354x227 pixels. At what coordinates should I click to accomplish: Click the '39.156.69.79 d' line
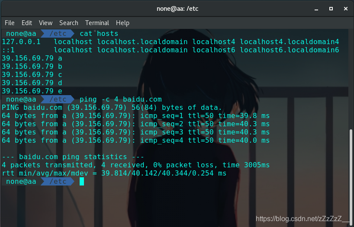32,83
